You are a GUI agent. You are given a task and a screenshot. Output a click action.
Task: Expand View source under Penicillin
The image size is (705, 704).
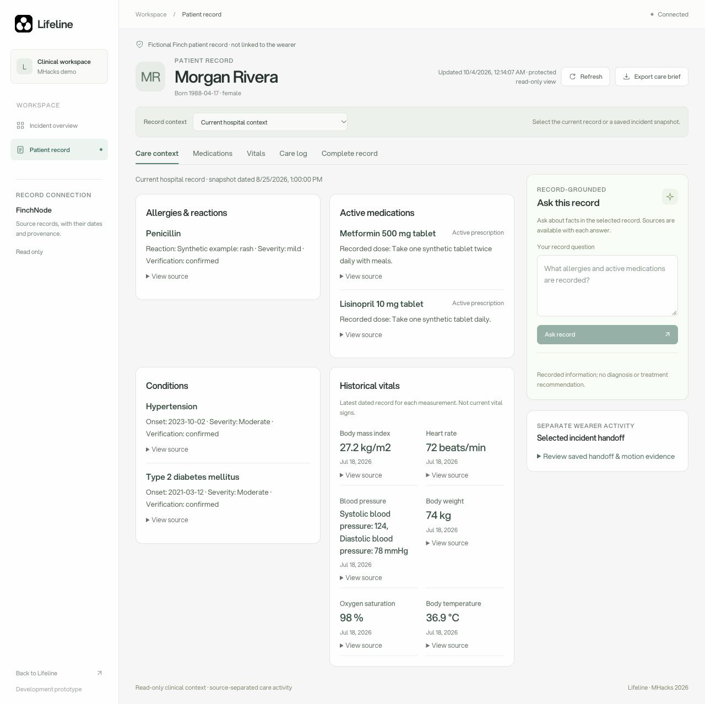coord(167,277)
